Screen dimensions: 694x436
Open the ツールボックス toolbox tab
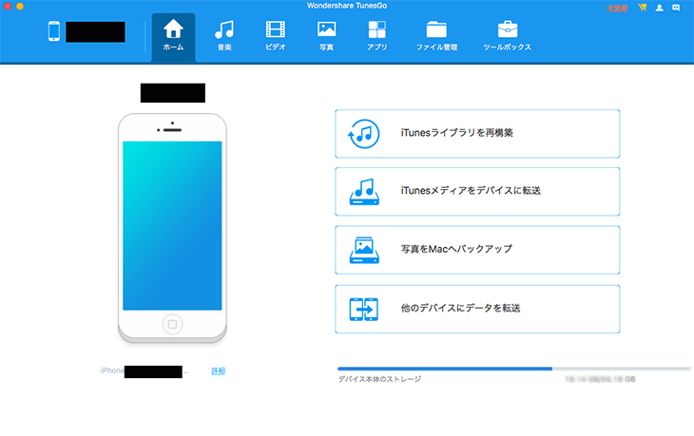pyautogui.click(x=507, y=36)
